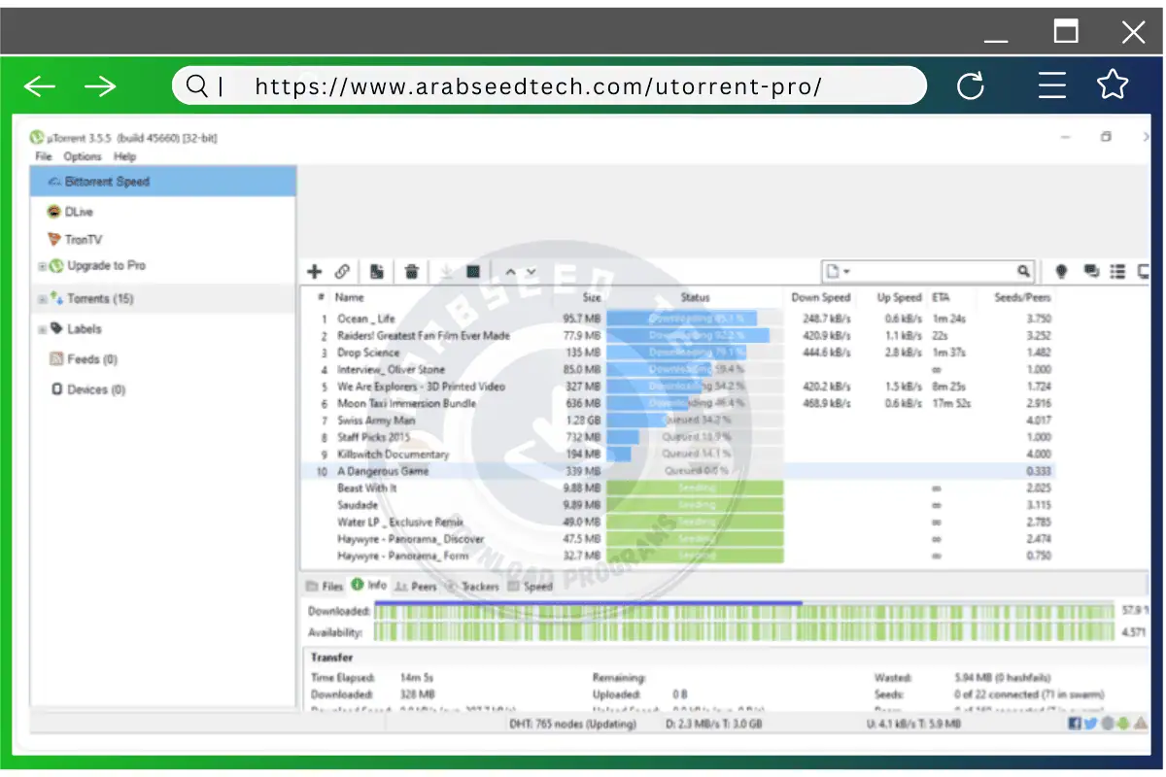Click the Add Torrent plus icon
The height and width of the screenshot is (777, 1166).
314,272
